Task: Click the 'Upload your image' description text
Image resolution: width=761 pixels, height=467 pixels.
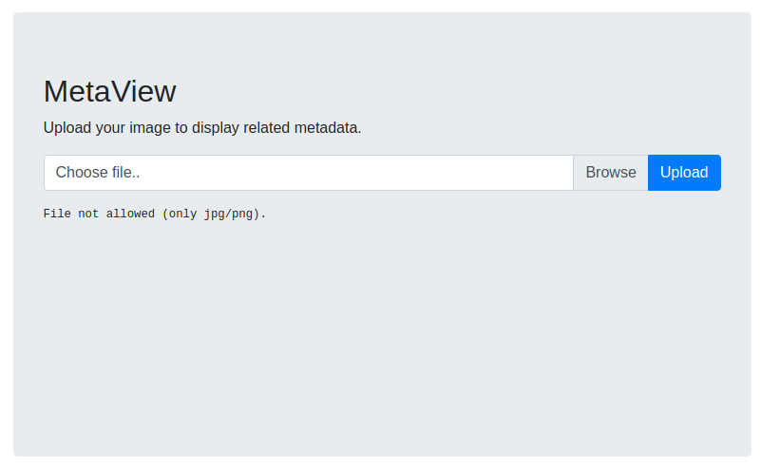Action: click(x=202, y=127)
